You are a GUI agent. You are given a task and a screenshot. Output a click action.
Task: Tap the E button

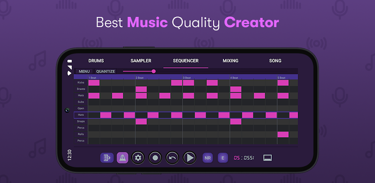pyautogui.click(x=223, y=158)
